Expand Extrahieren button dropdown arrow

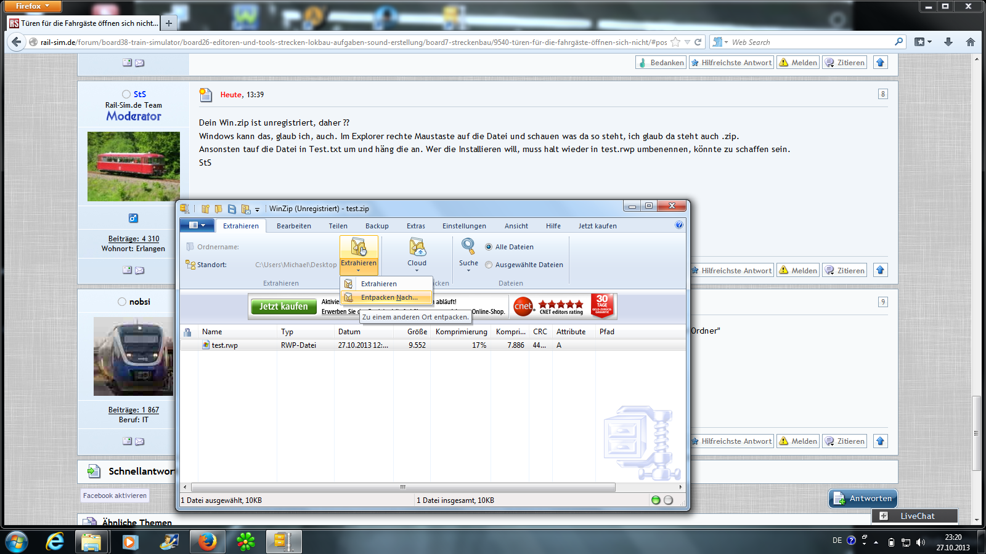pyautogui.click(x=359, y=270)
